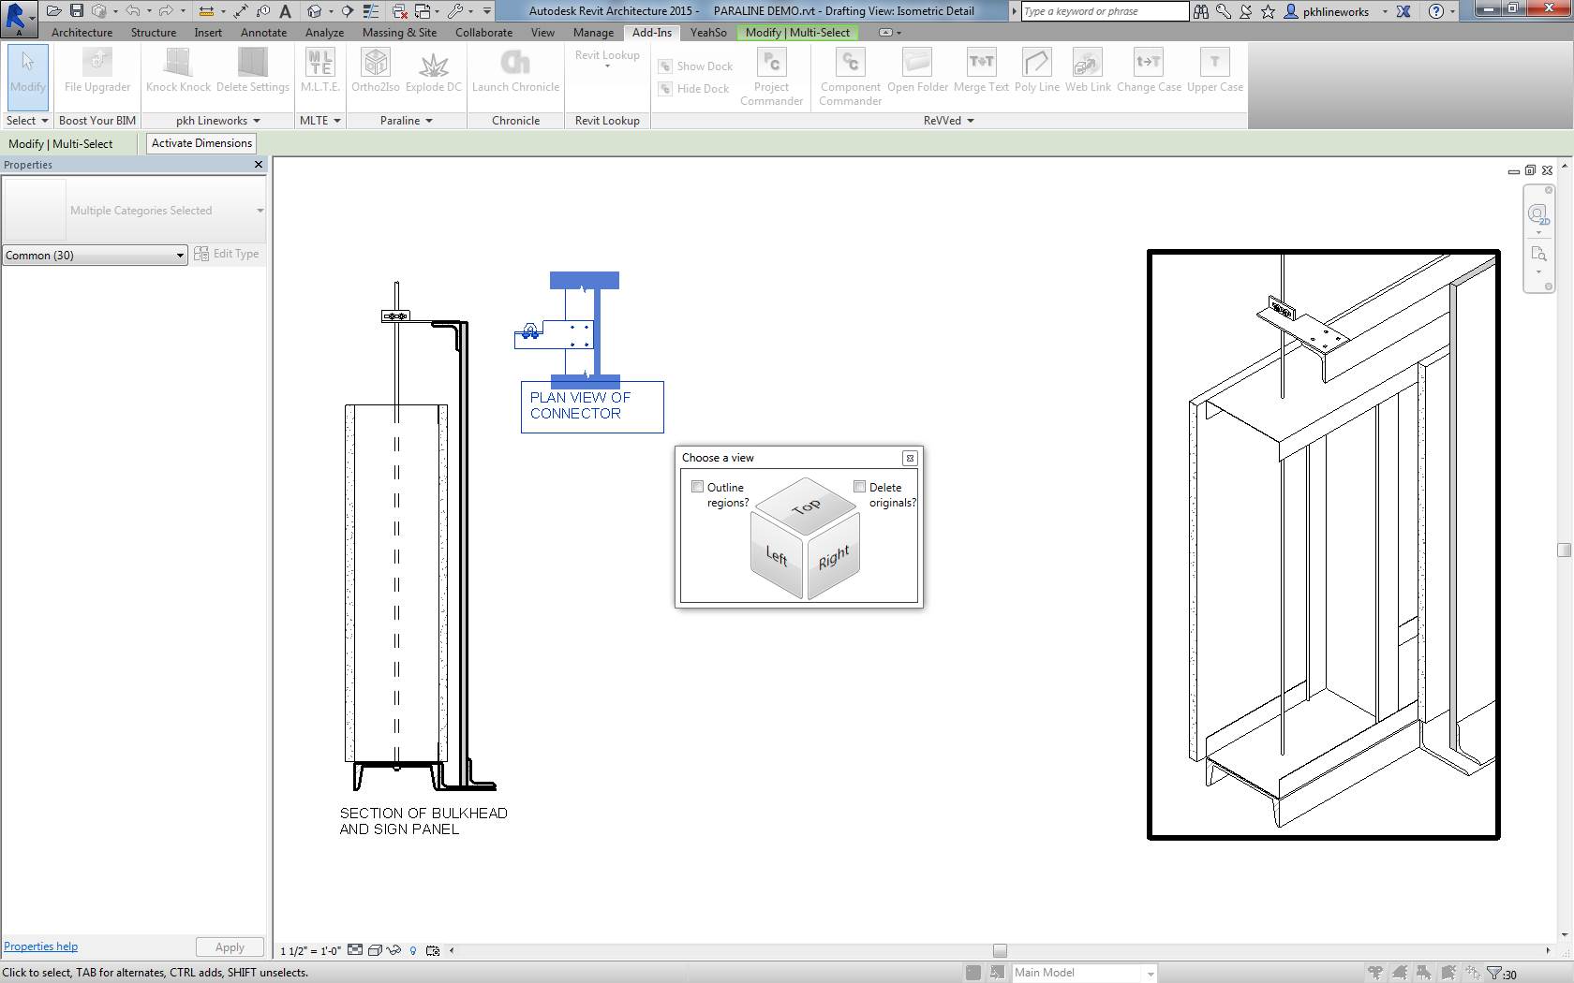
Task: Click the Show Dock button
Action: click(x=694, y=66)
